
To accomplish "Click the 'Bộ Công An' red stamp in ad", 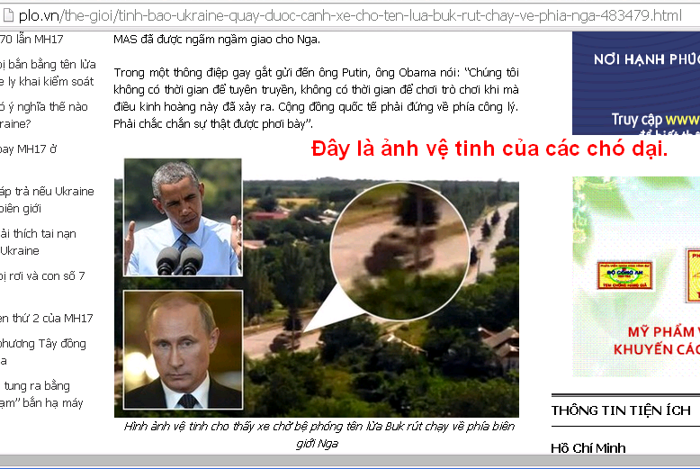I will click(x=625, y=275).
